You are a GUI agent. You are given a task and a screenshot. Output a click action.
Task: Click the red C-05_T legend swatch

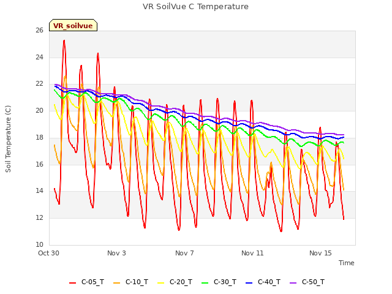(72, 283)
